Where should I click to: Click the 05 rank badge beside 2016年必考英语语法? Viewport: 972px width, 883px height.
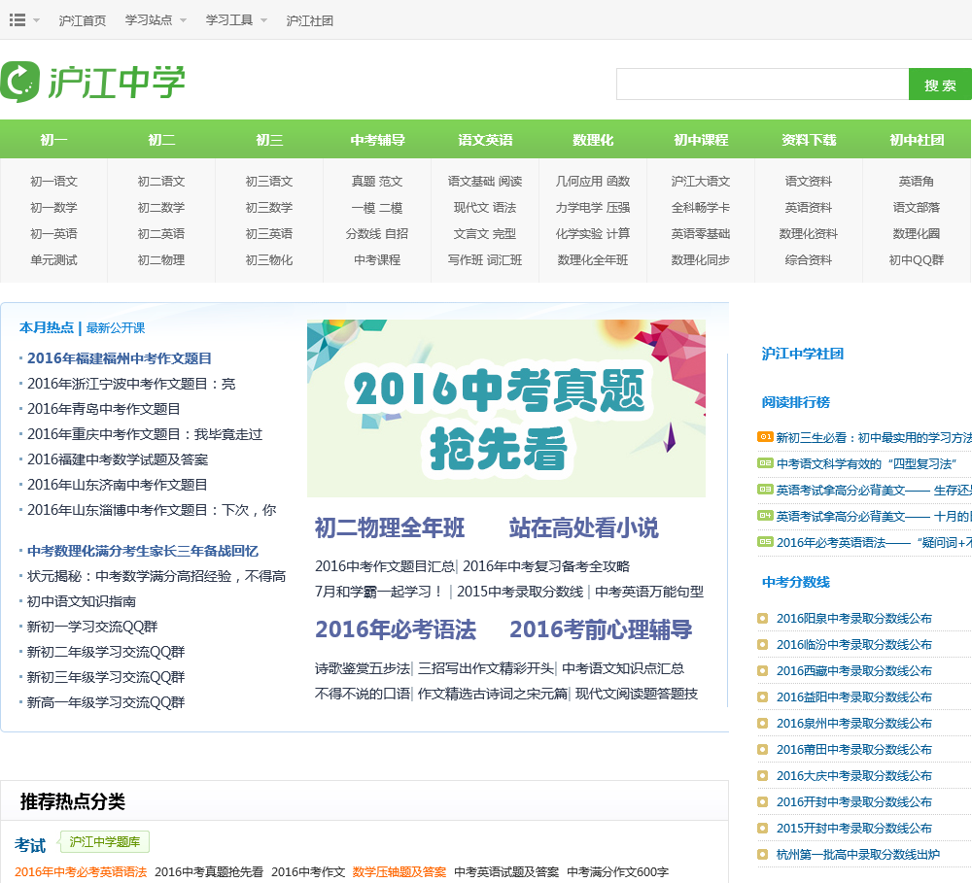(x=765, y=542)
